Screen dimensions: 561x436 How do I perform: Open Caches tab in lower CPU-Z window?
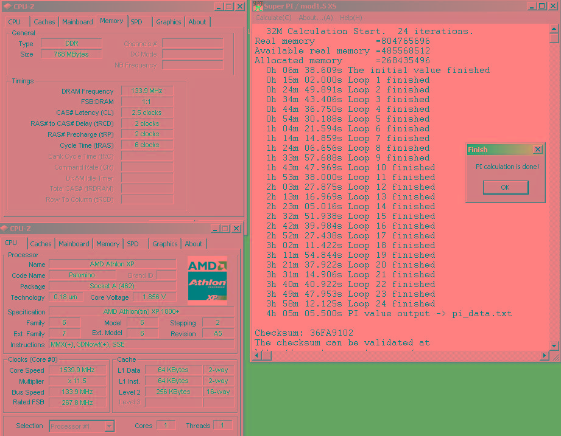(x=40, y=244)
